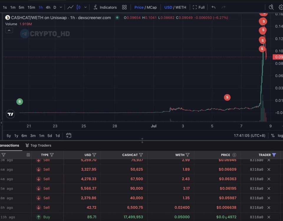Toggle the log scale option
The image size is (283, 221).
click(280, 136)
